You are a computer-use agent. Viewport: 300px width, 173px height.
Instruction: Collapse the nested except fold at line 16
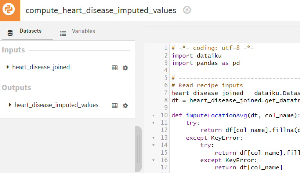153,160
